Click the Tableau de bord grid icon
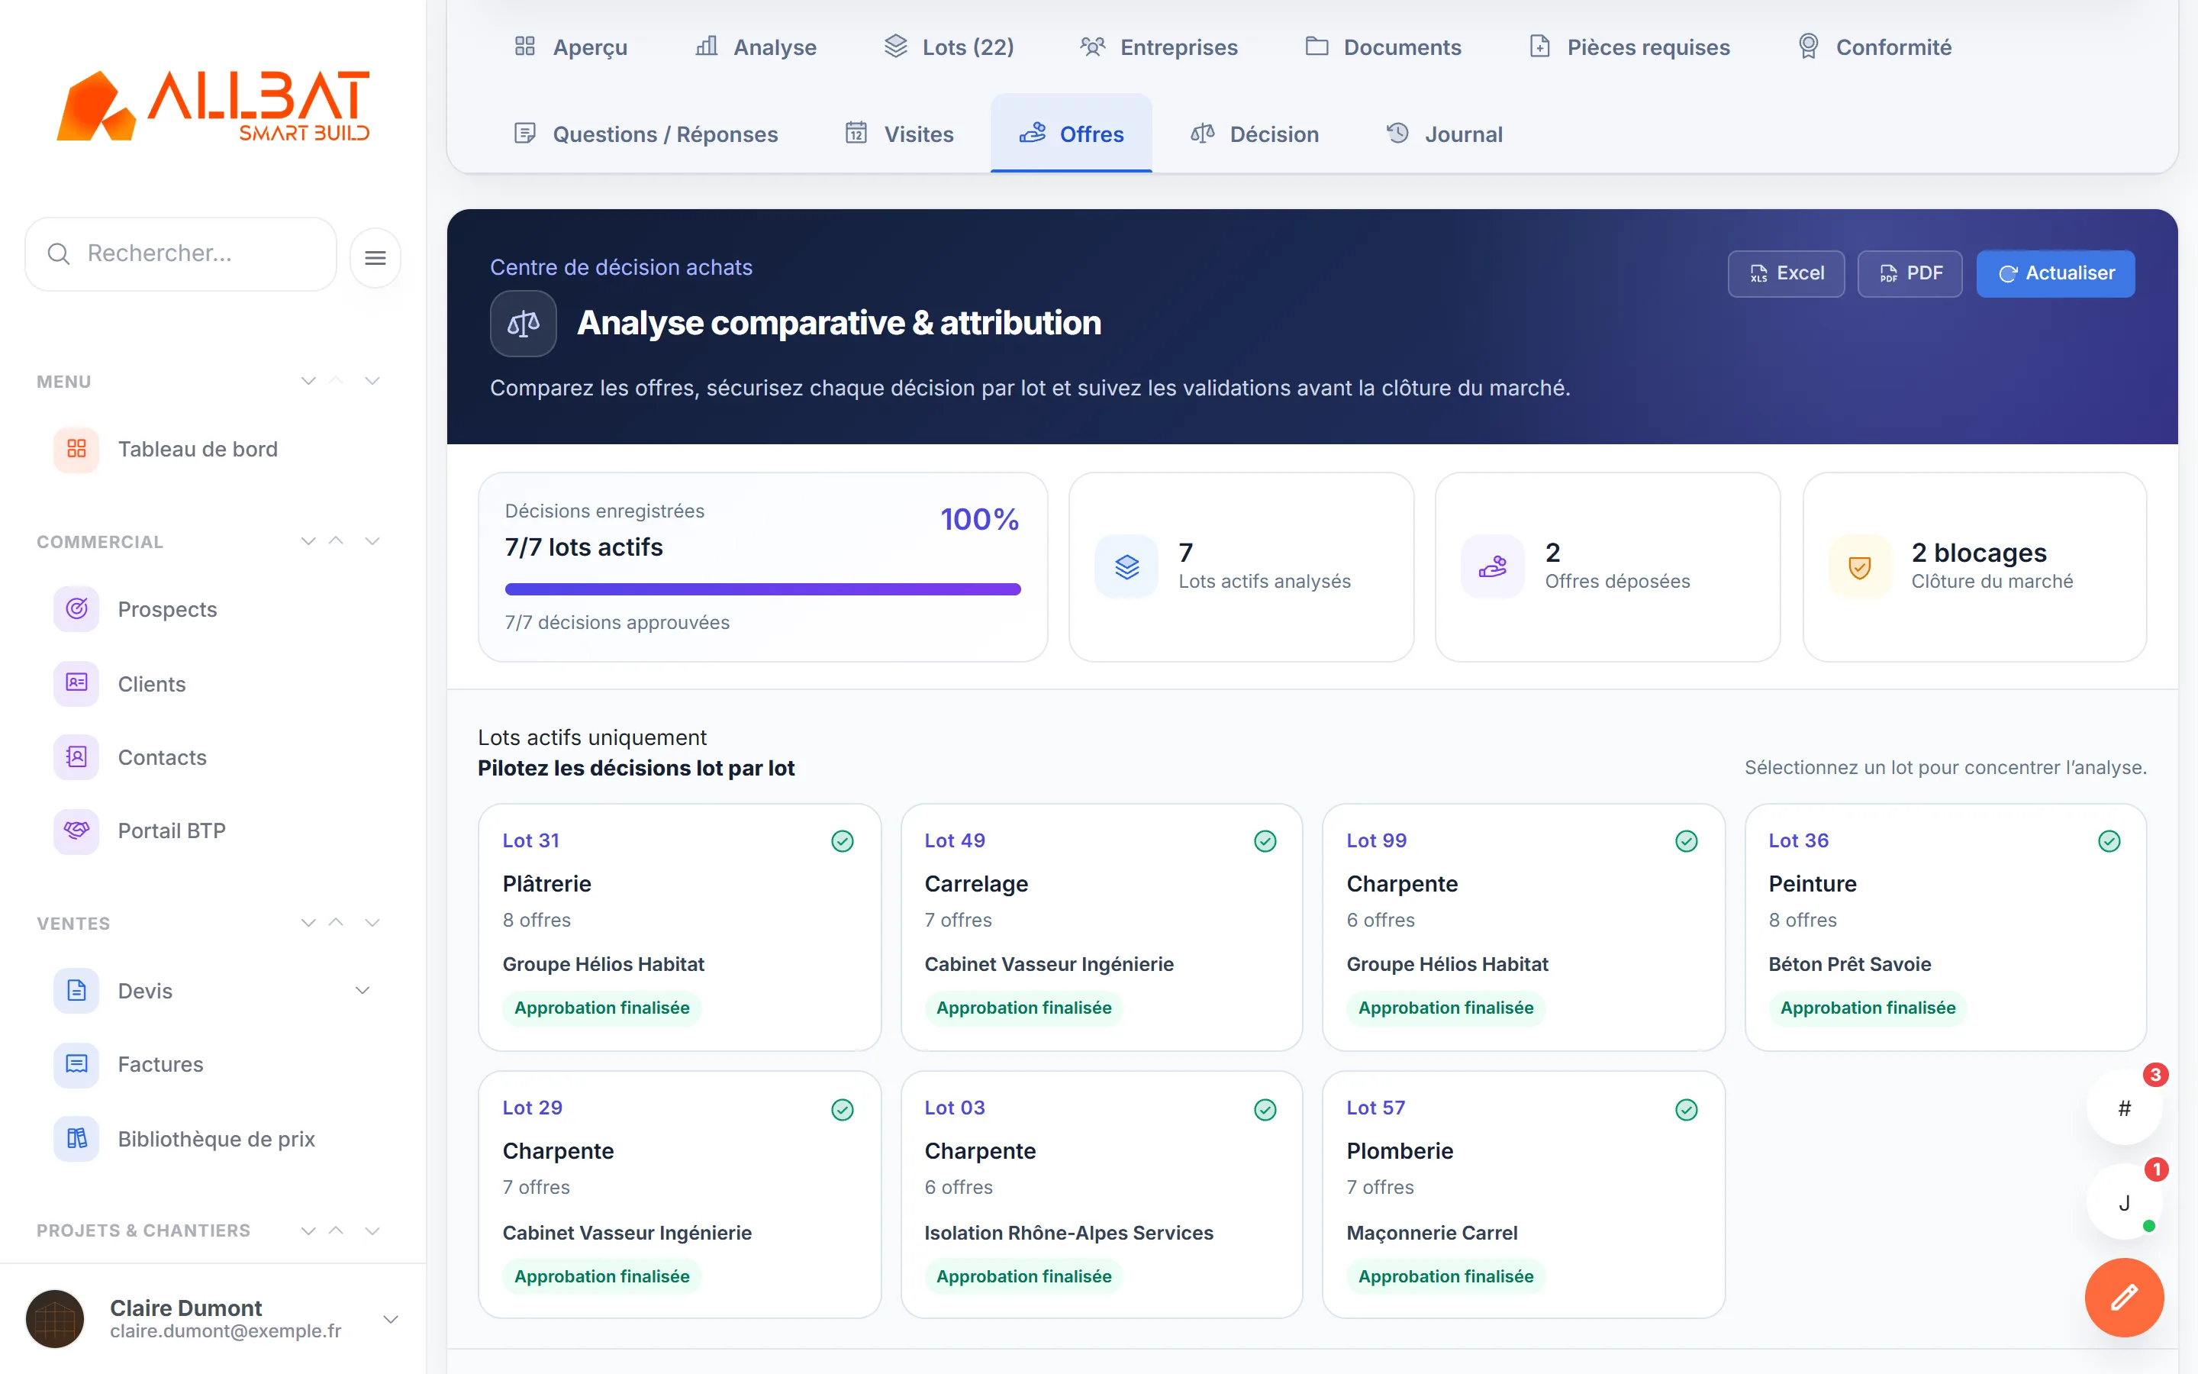 click(76, 449)
